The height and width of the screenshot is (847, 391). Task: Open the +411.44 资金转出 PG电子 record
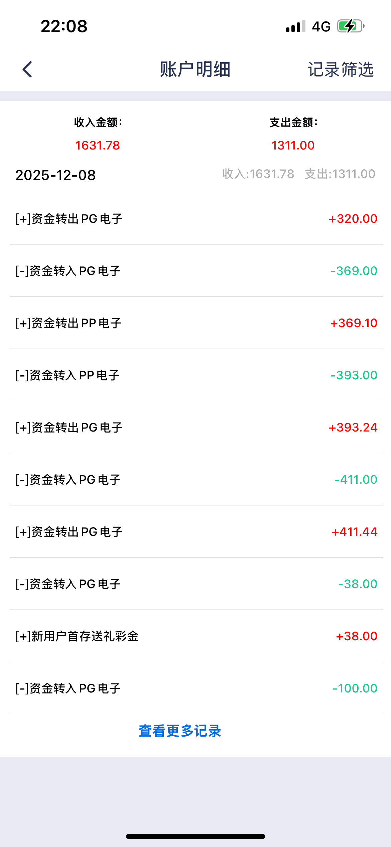point(195,532)
